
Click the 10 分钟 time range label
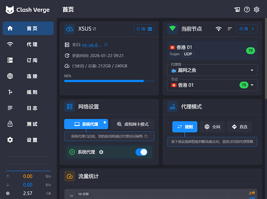84,194
